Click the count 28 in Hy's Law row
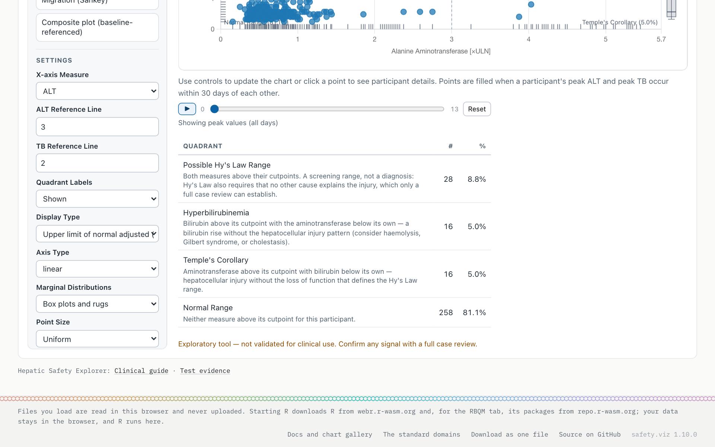This screenshot has width=715, height=447. 448,179
